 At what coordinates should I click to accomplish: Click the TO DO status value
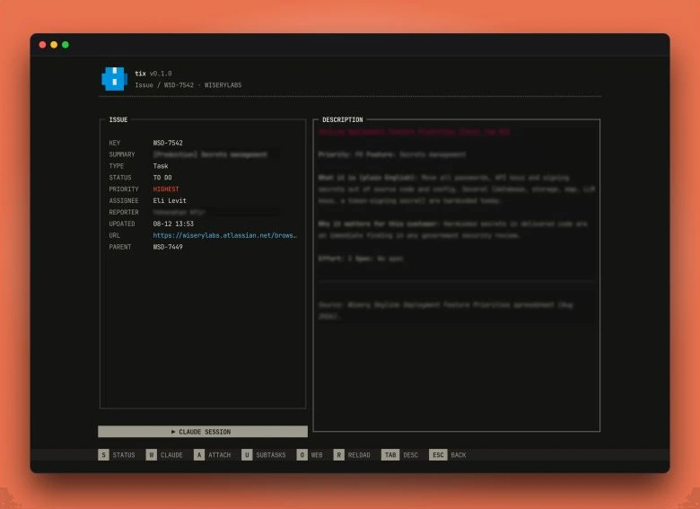[162, 178]
